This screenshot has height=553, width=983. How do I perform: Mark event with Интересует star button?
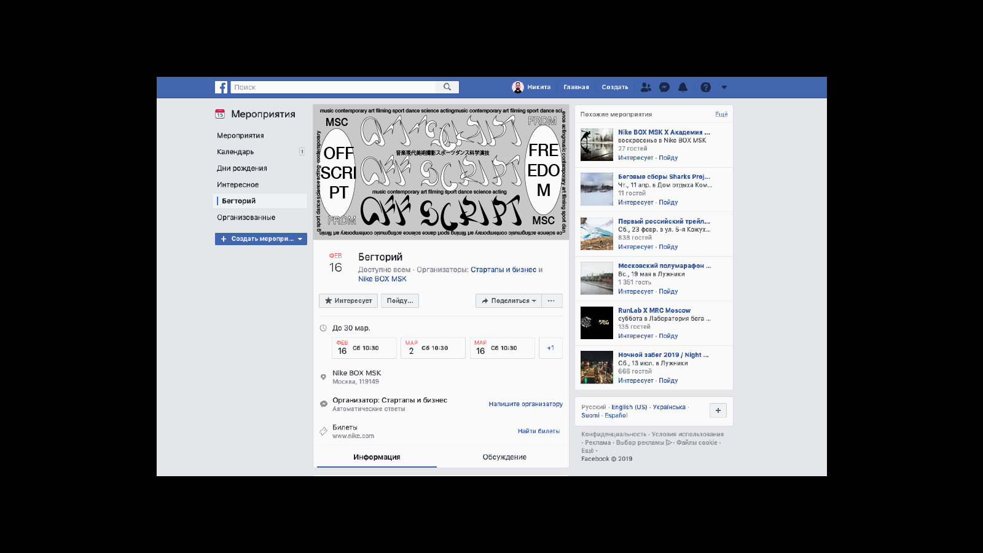tap(348, 300)
